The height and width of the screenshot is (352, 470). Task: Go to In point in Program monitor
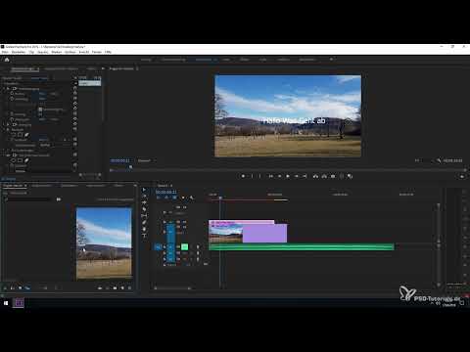click(270, 176)
